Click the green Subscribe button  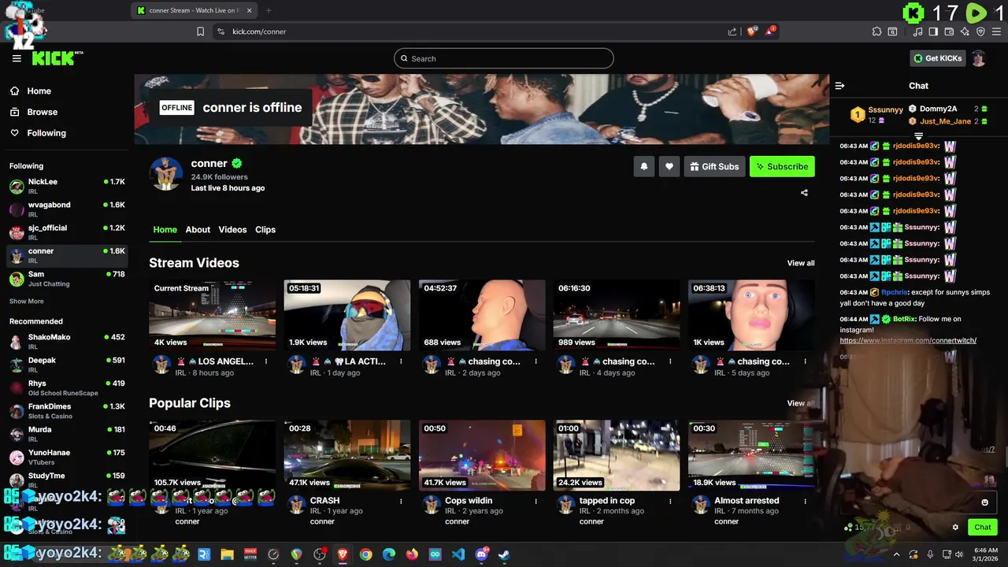782,166
